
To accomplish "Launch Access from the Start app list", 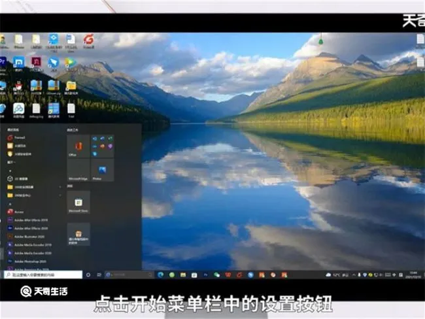I will (x=16, y=212).
